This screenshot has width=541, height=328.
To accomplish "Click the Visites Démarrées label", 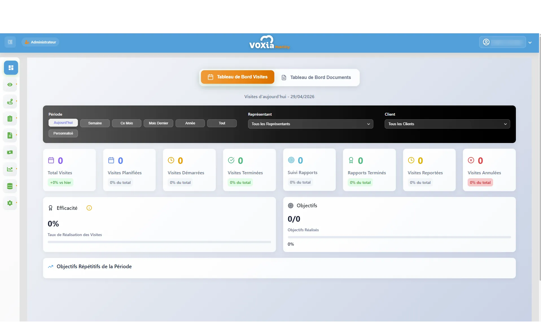I will click(186, 173).
